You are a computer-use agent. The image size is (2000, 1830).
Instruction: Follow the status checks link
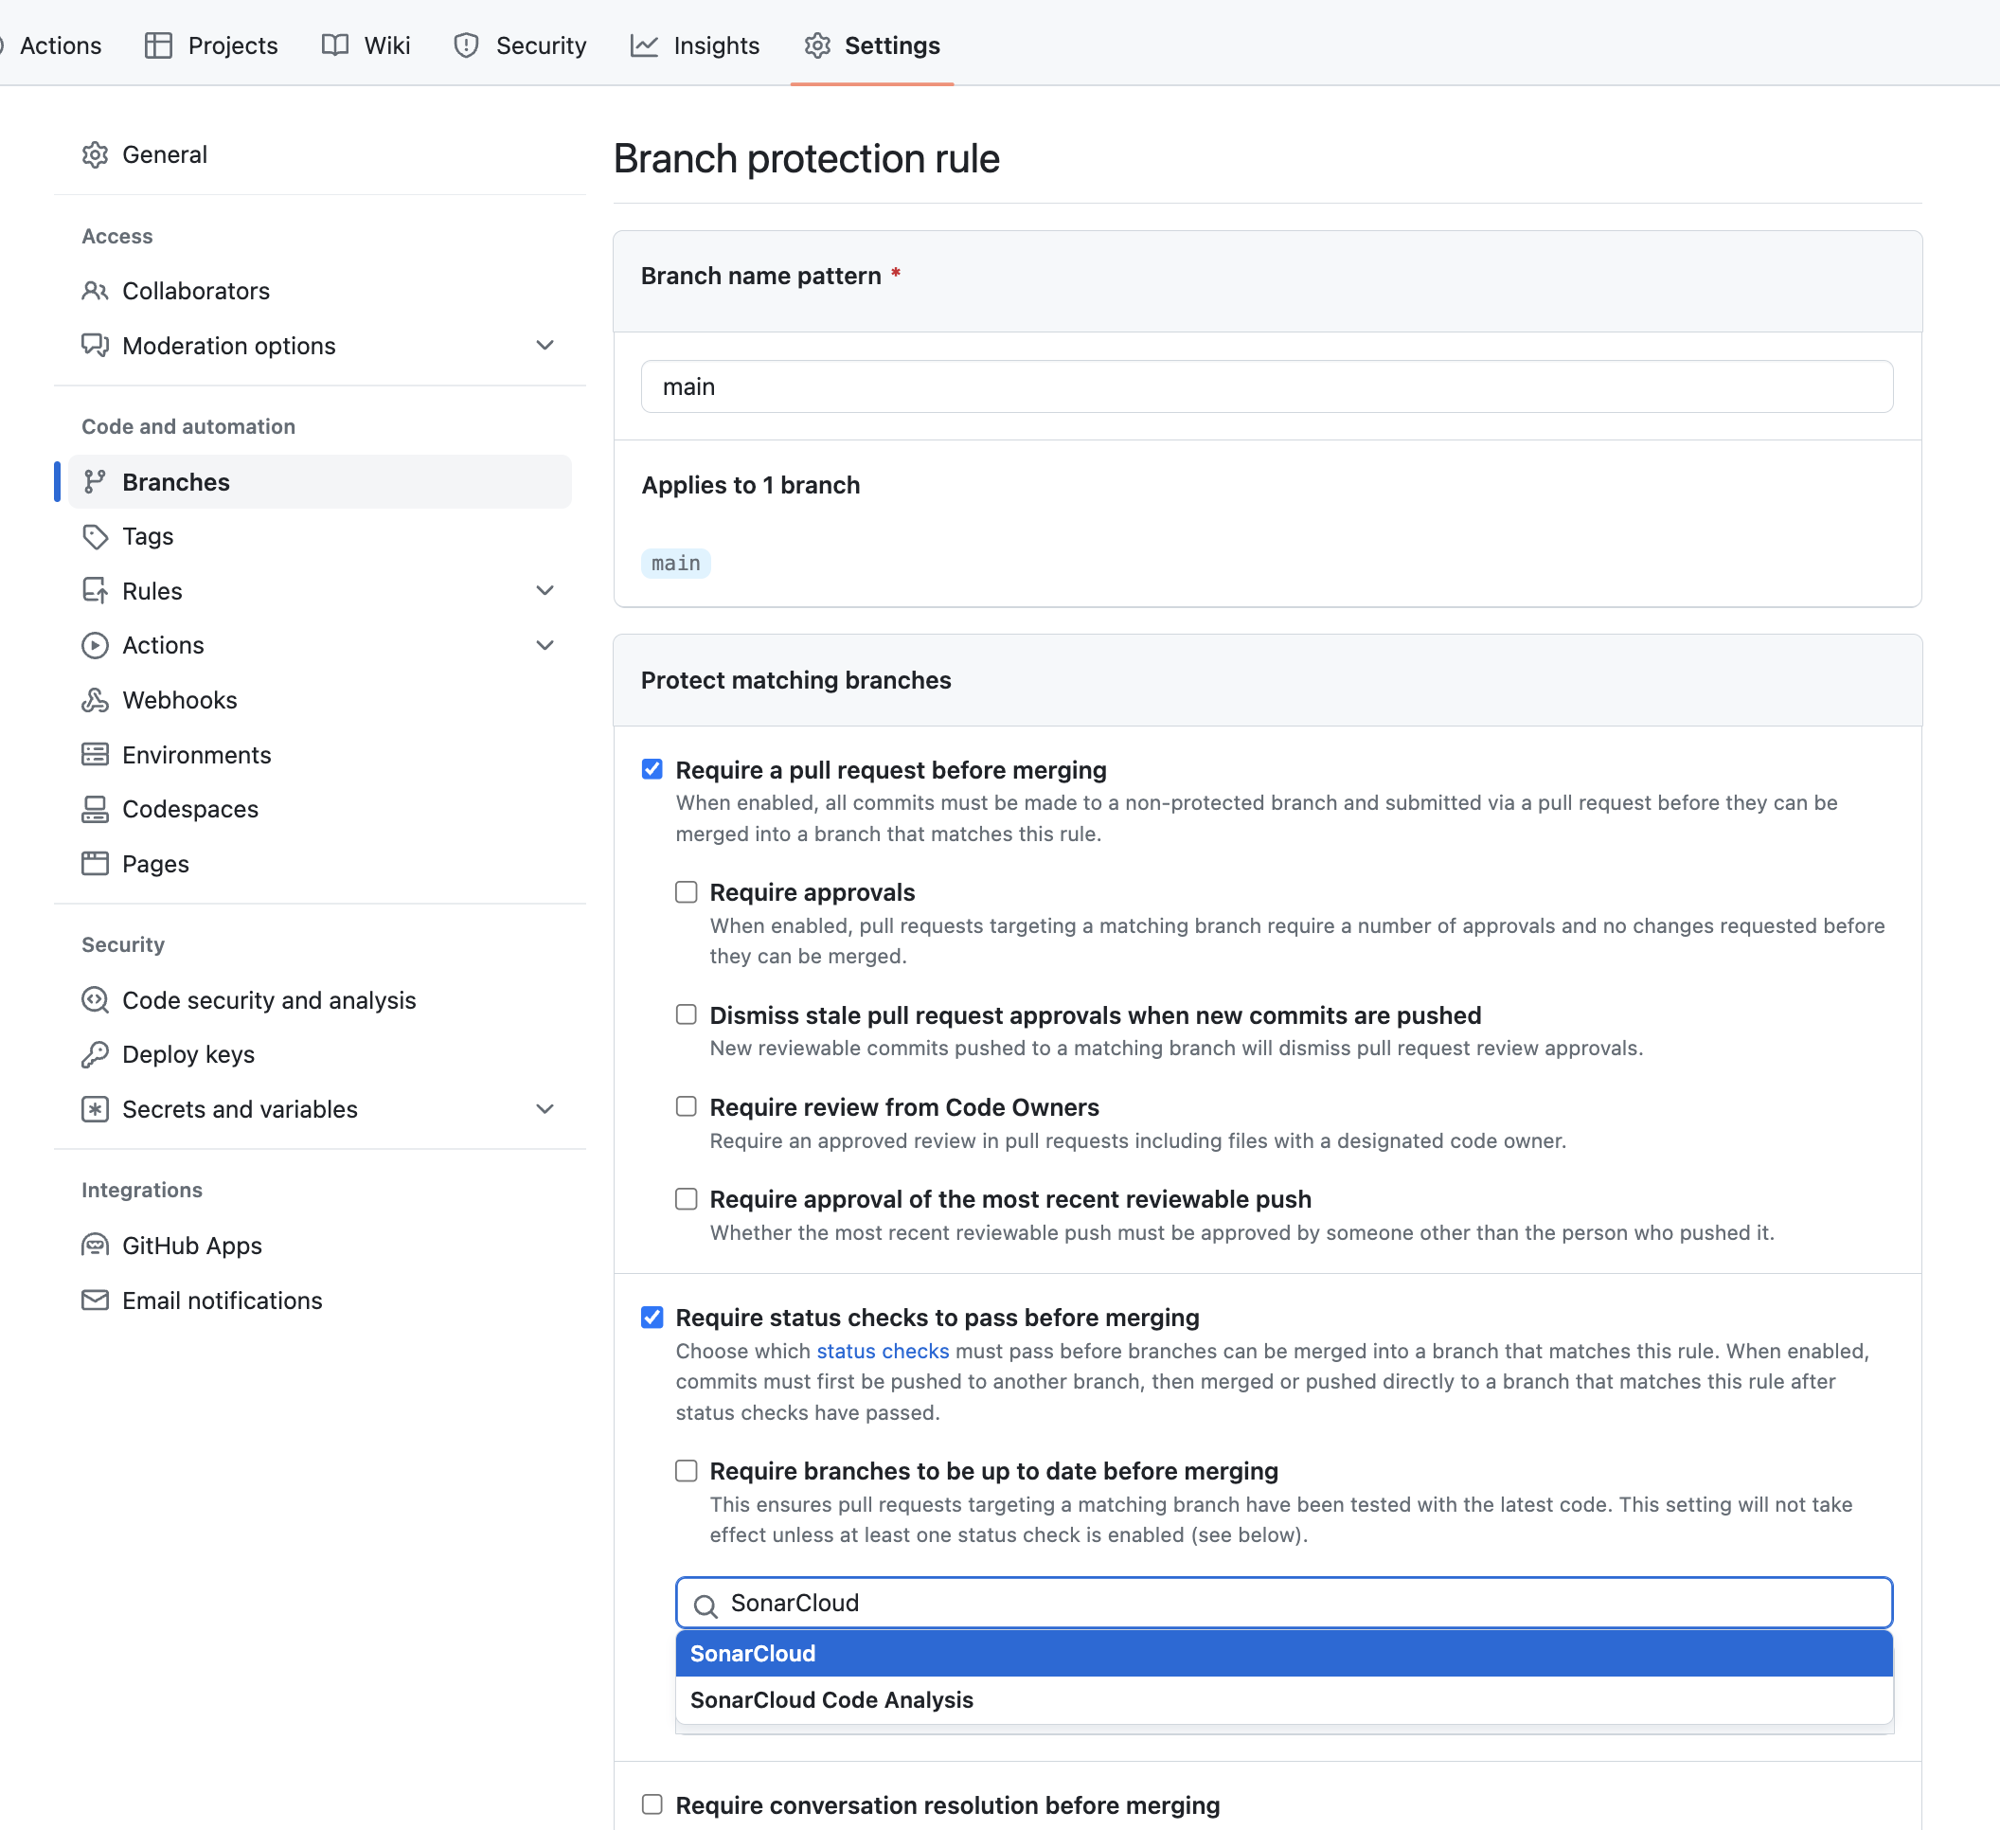881,1350
